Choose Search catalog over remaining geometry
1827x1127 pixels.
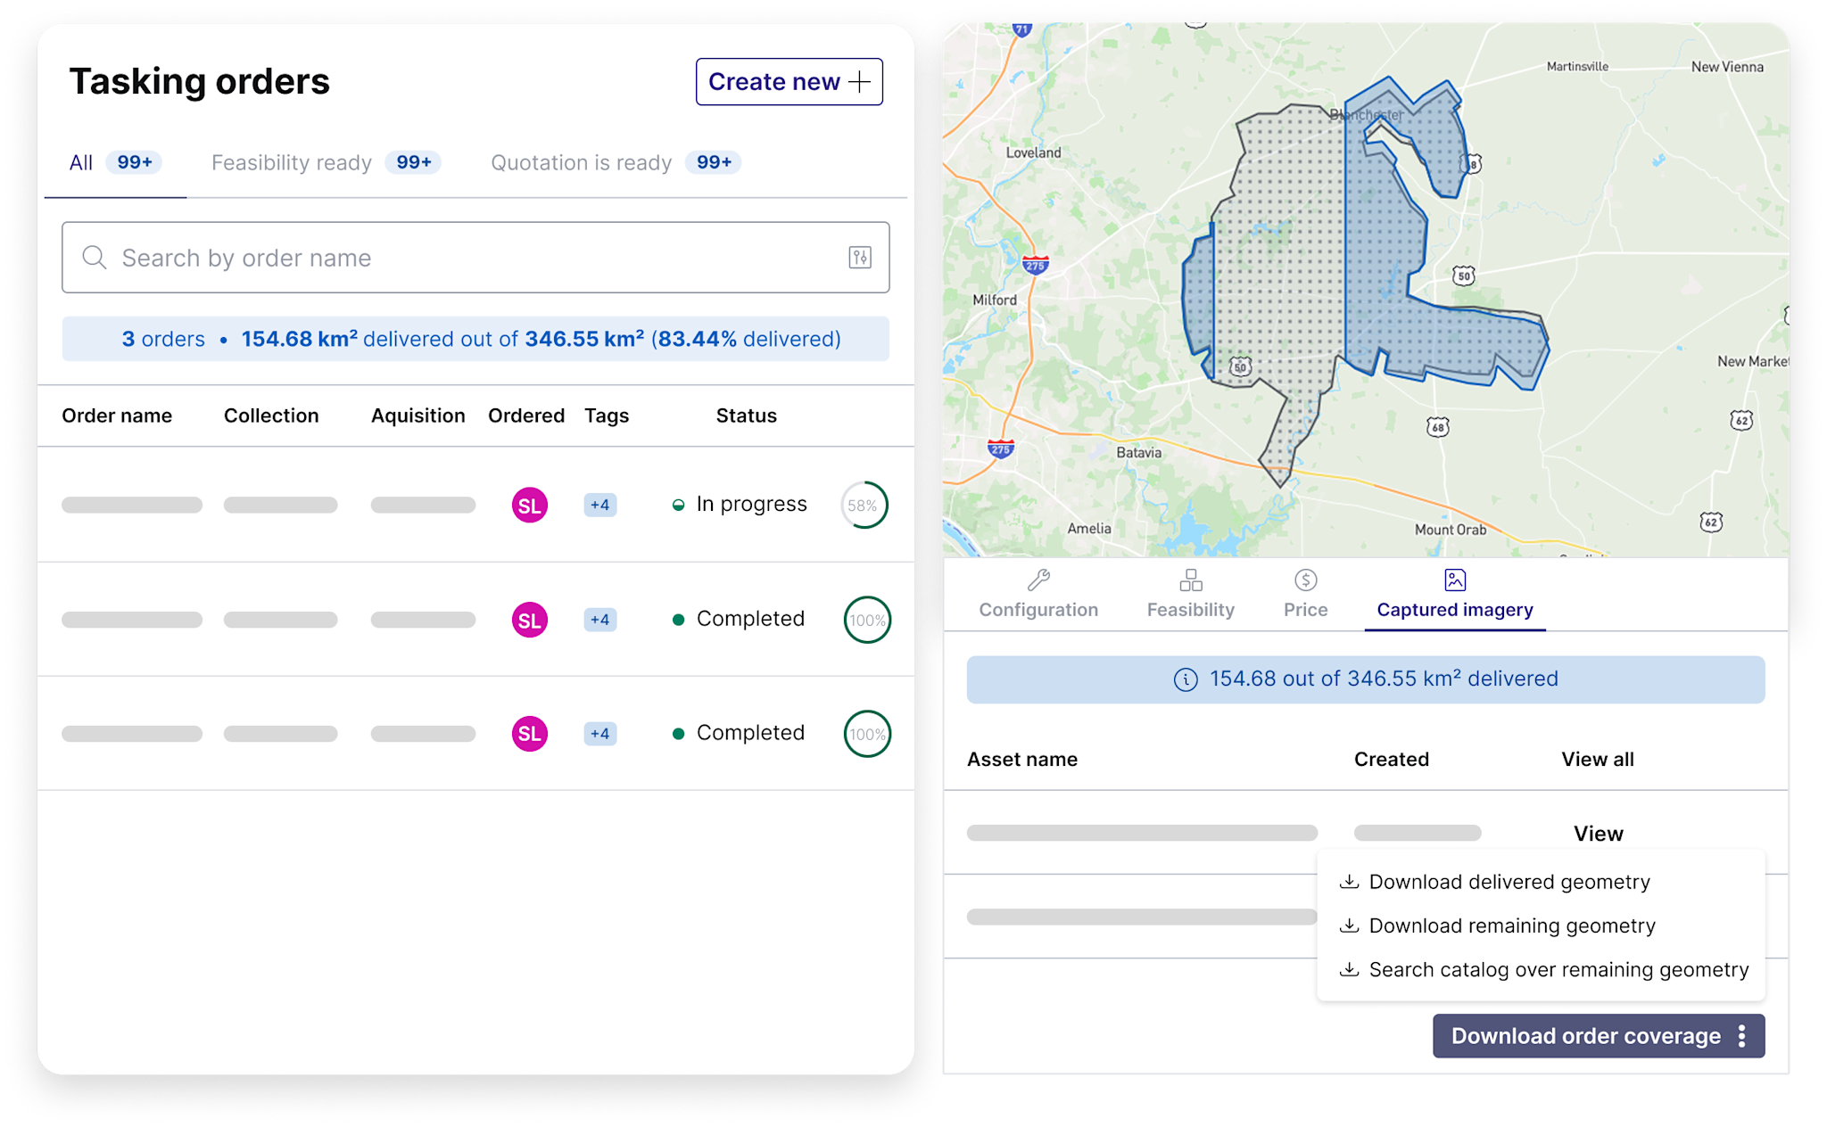click(1557, 969)
